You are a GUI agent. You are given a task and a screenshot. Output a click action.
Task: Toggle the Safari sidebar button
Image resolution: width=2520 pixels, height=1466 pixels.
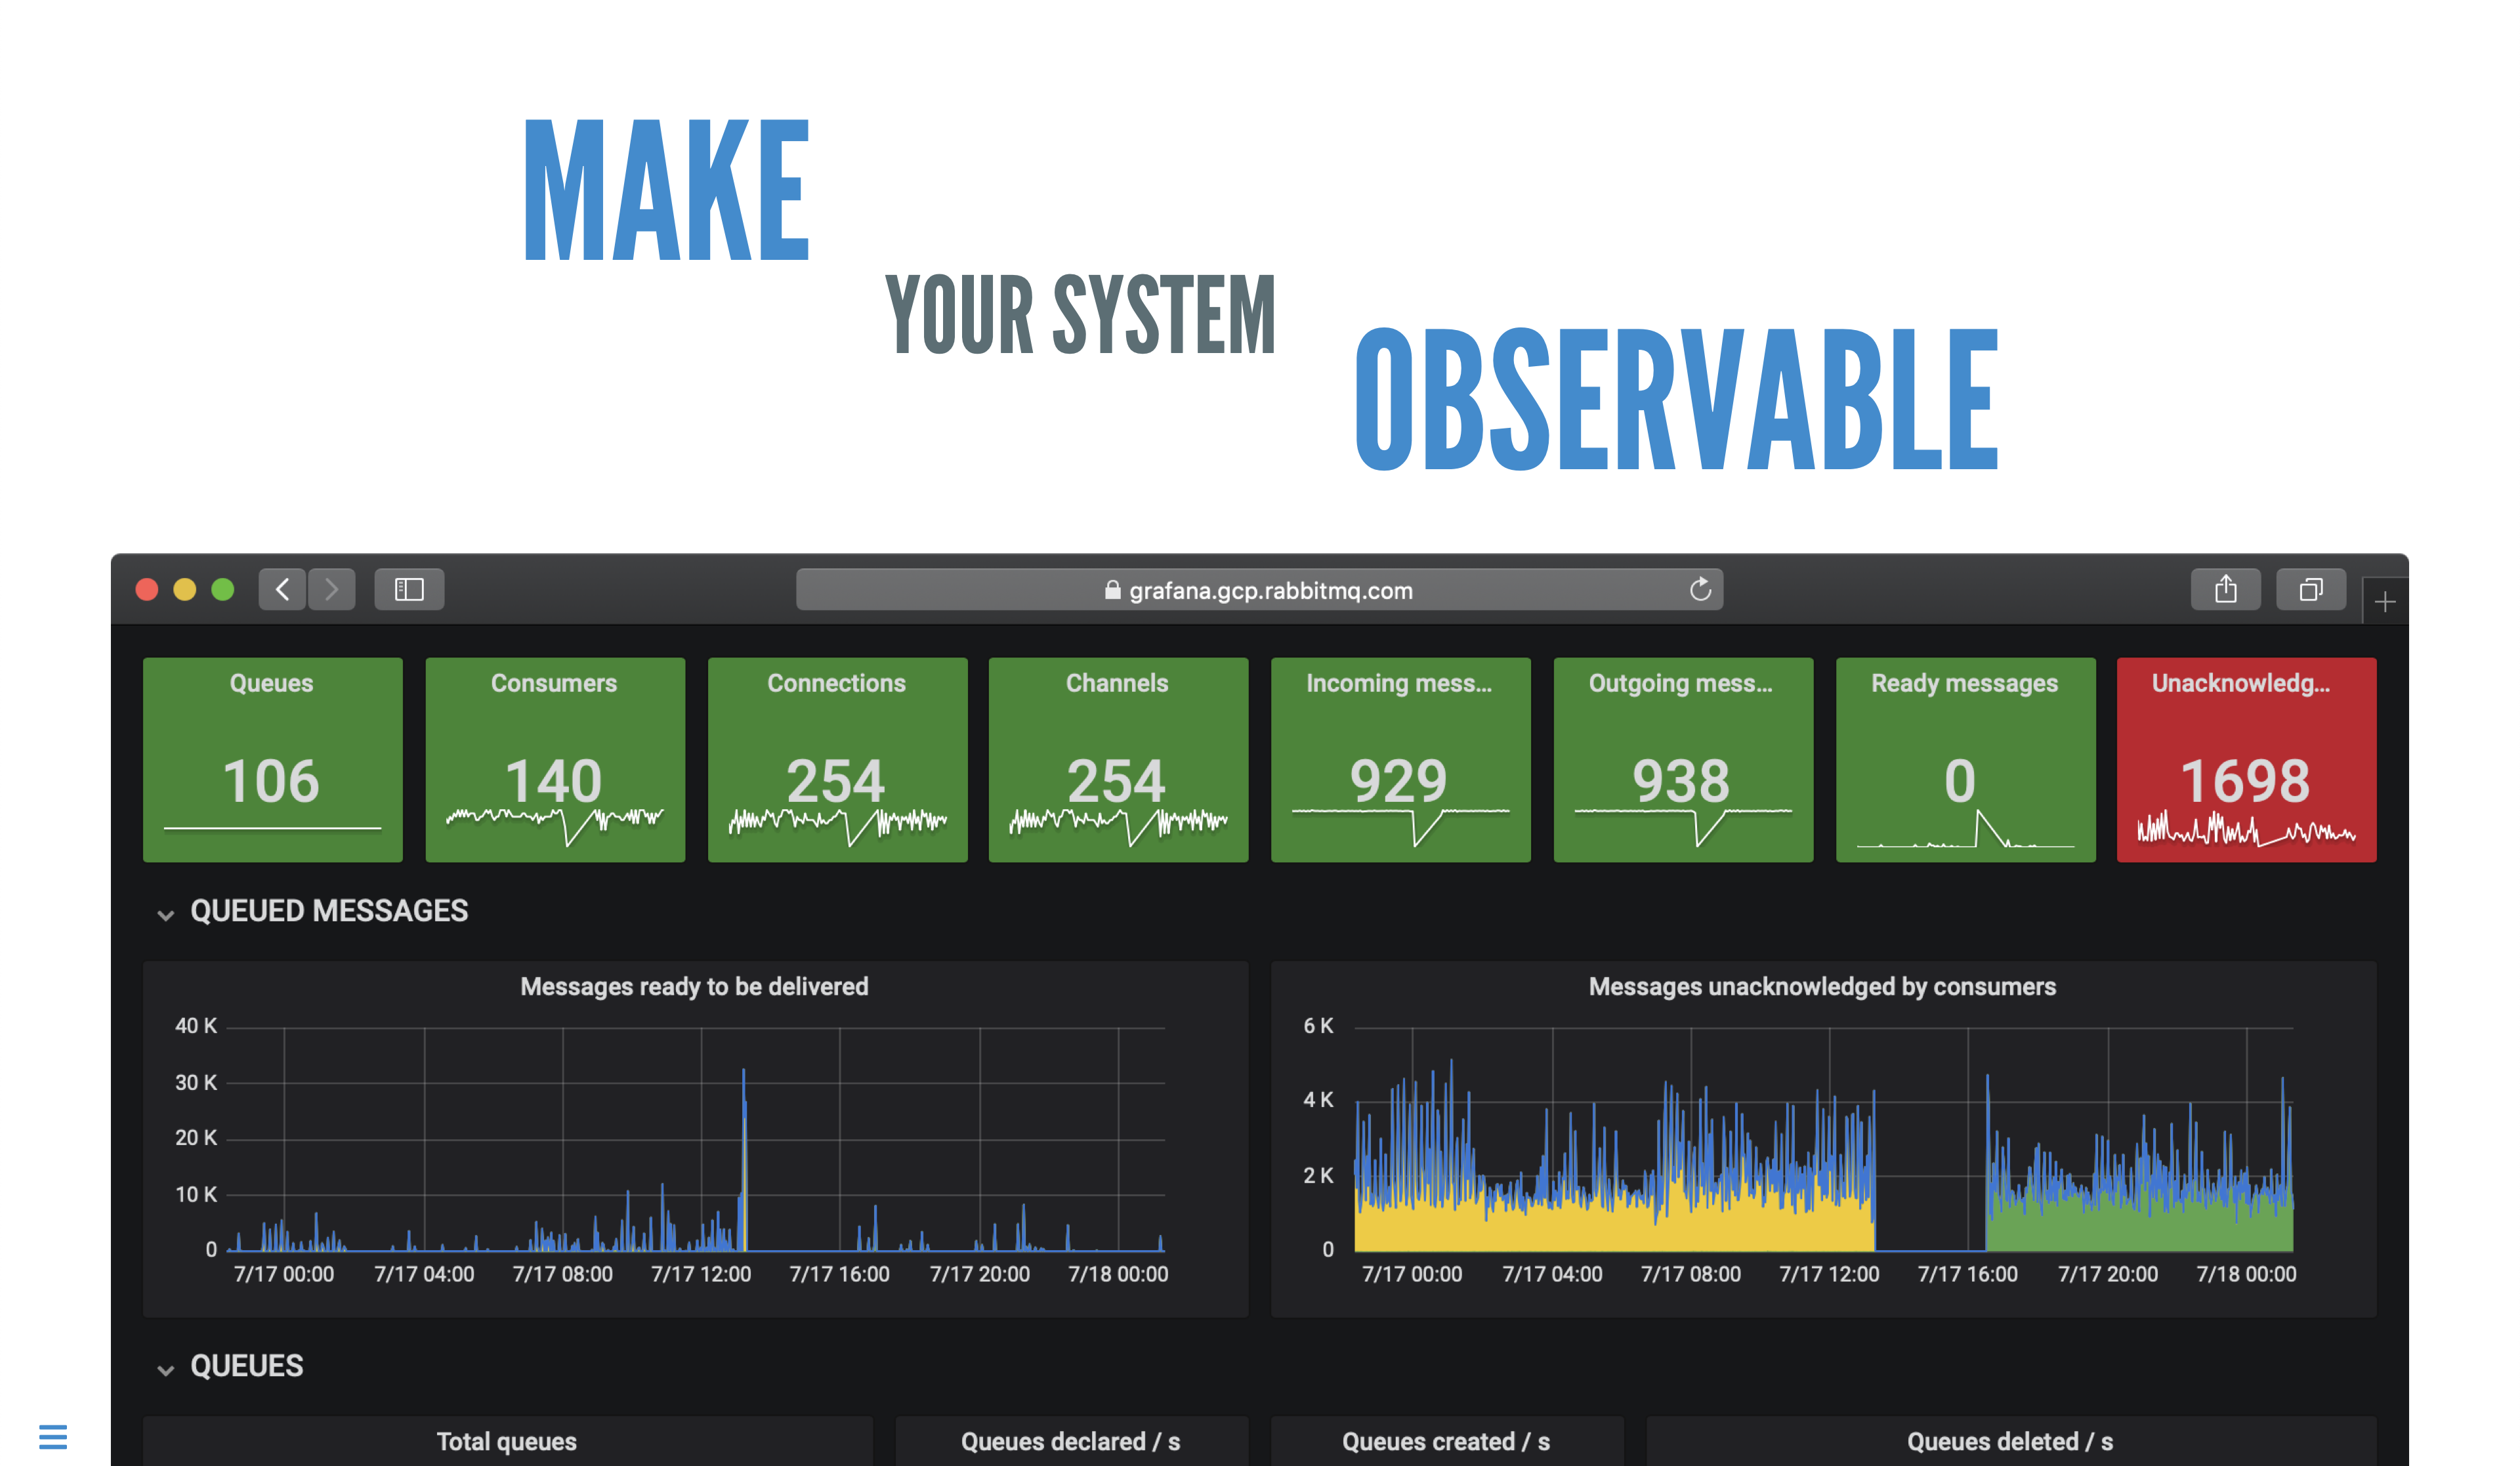tap(409, 590)
